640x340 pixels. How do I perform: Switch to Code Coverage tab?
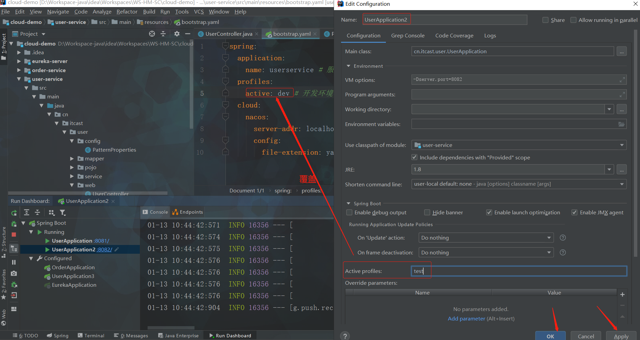[454, 35]
